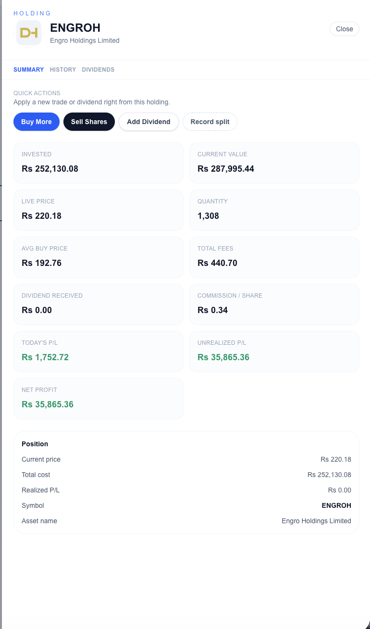Switch to the Summary tab
Viewport: 370px width, 629px height.
coord(29,70)
